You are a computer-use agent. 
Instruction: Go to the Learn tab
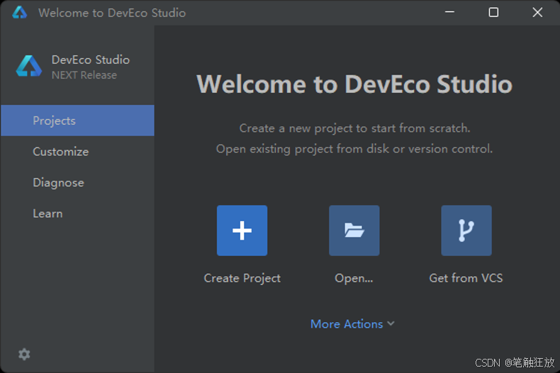77,213
